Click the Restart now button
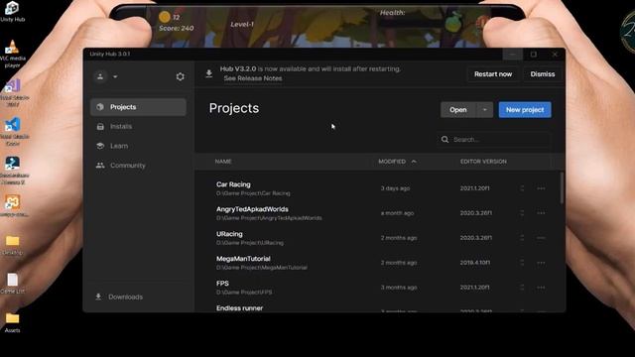Image resolution: width=635 pixels, height=357 pixels. (493, 74)
